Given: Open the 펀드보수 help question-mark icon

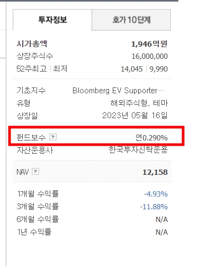Looking at the screenshot, I should click(x=53, y=137).
